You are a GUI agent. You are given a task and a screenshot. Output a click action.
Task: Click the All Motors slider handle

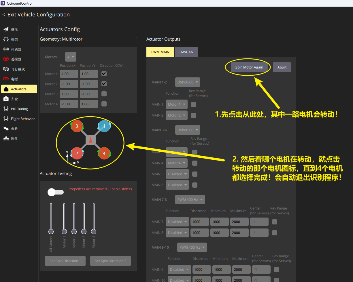point(51,232)
